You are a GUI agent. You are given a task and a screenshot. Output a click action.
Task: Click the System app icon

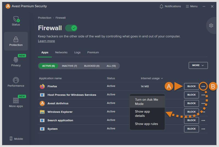42,129
